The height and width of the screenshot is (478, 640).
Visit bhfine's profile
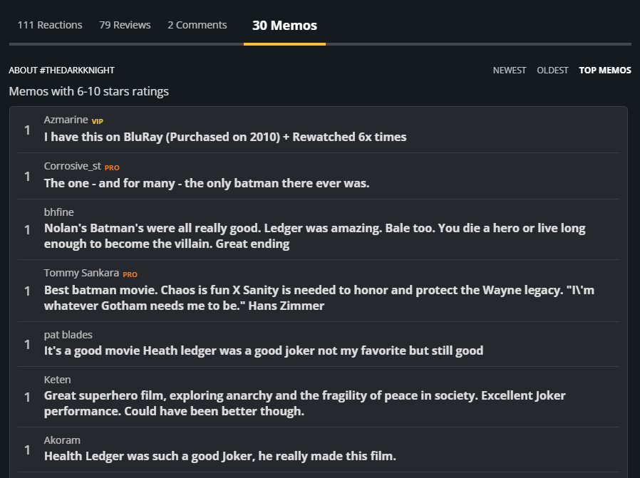point(59,212)
